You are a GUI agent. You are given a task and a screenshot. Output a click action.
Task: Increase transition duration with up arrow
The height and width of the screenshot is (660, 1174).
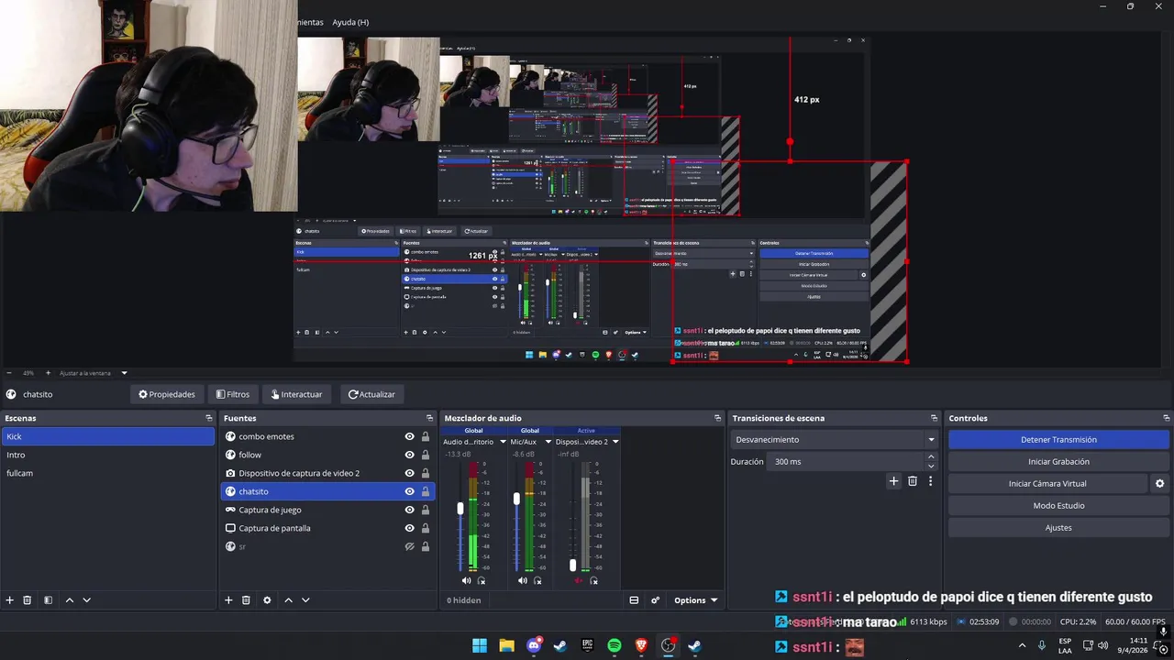pos(932,456)
